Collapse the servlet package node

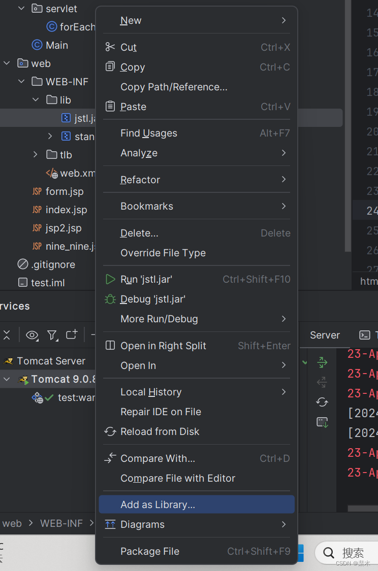point(21,8)
